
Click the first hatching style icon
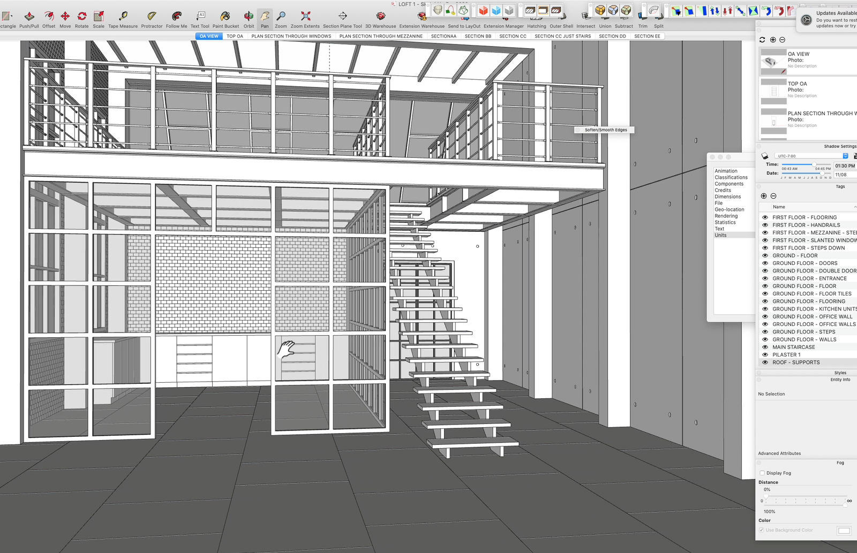click(530, 10)
